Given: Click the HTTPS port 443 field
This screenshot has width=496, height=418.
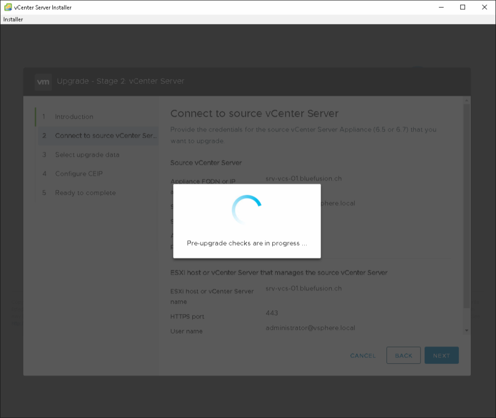Looking at the screenshot, I should tap(272, 313).
